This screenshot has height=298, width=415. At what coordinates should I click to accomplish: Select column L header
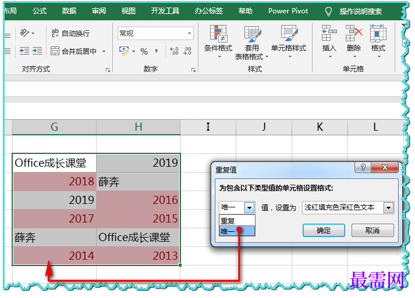[x=376, y=127]
